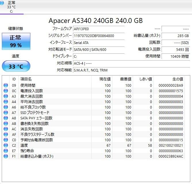This screenshot has width=192, height=184.
Task: Click raw value 000000000015
Action: [x=171, y=140]
